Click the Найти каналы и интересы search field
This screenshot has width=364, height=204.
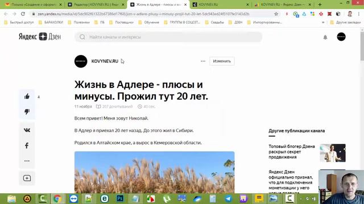pos(168,37)
